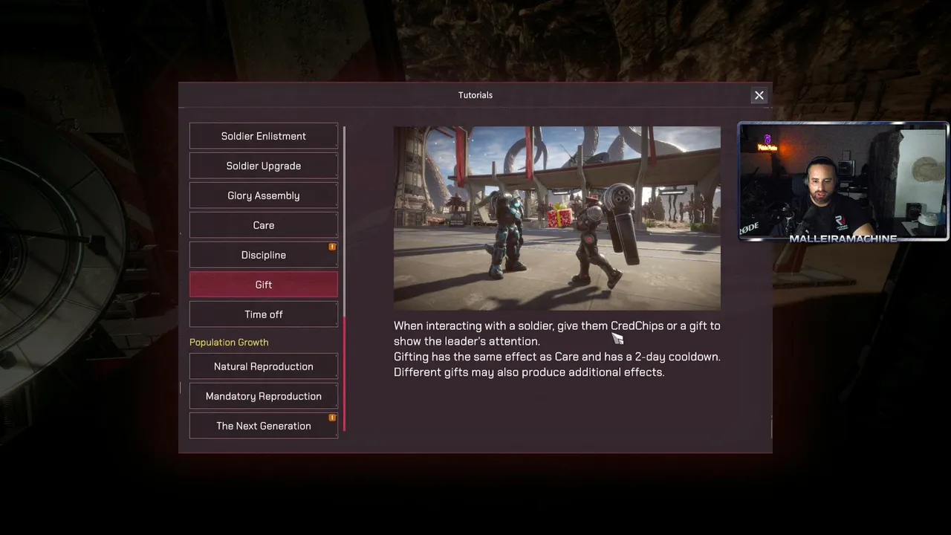The width and height of the screenshot is (951, 535).
Task: Open the Time off tutorial
Action: (264, 314)
